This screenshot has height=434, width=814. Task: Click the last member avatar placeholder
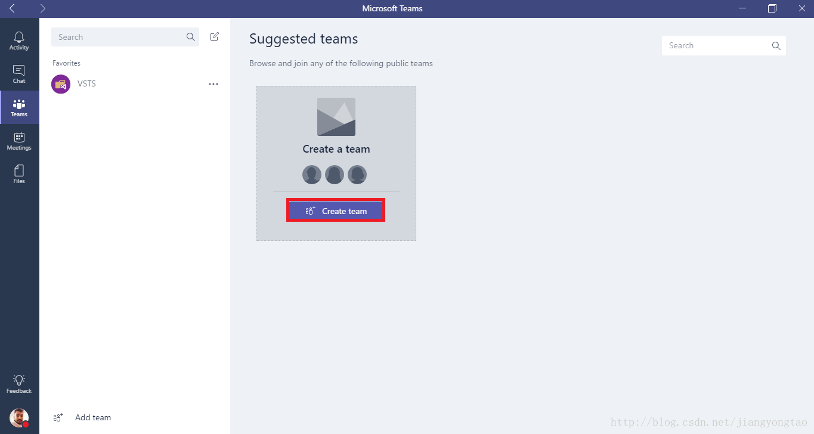357,175
